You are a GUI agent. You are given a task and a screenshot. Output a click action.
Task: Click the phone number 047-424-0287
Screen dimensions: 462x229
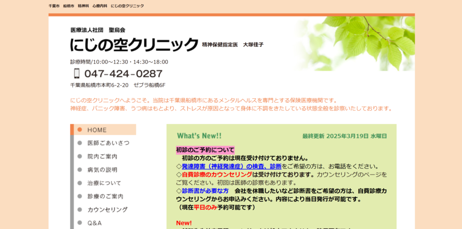[x=124, y=74]
